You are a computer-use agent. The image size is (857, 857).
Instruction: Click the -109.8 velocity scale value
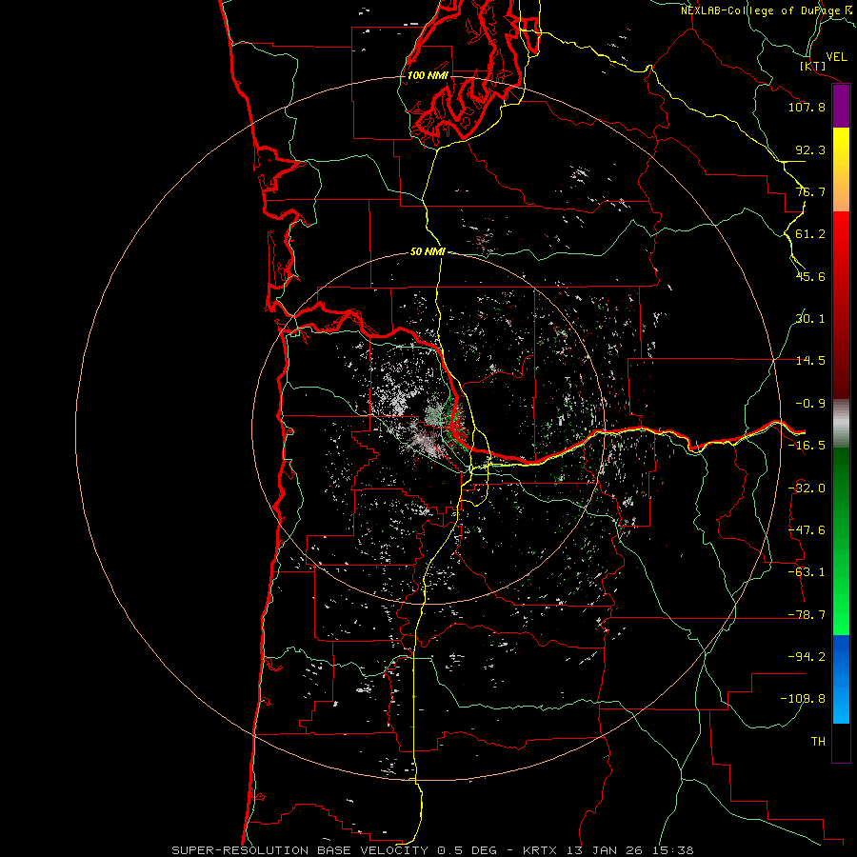point(805,698)
